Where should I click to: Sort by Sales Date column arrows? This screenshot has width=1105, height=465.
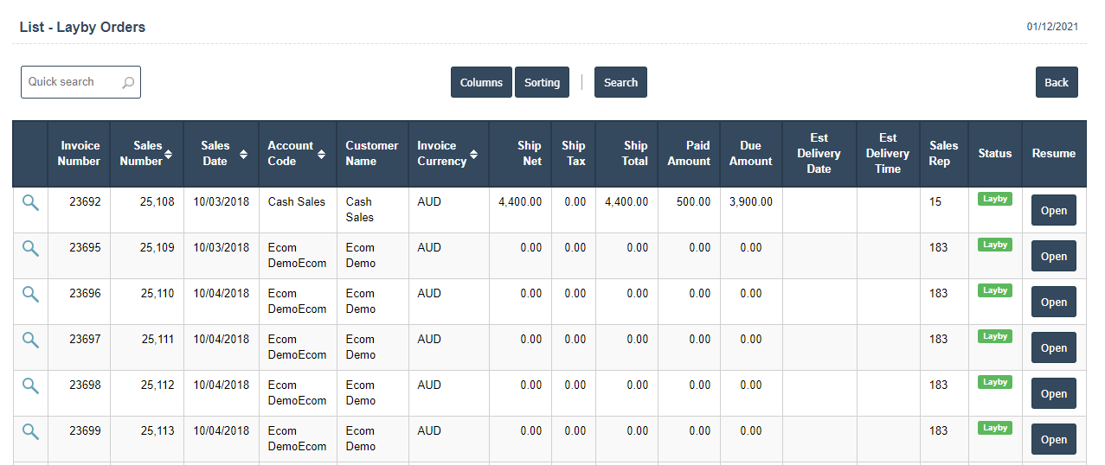click(244, 154)
